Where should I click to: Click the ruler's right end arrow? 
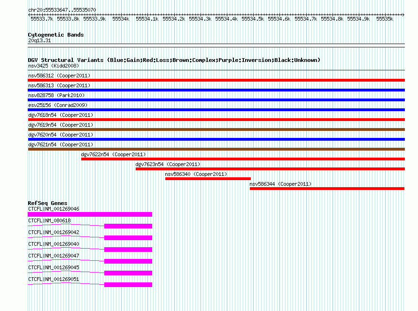(x=403, y=15)
